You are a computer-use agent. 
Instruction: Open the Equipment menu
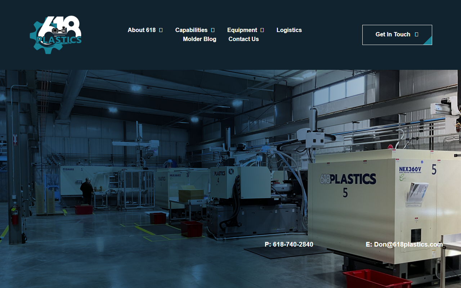click(242, 30)
